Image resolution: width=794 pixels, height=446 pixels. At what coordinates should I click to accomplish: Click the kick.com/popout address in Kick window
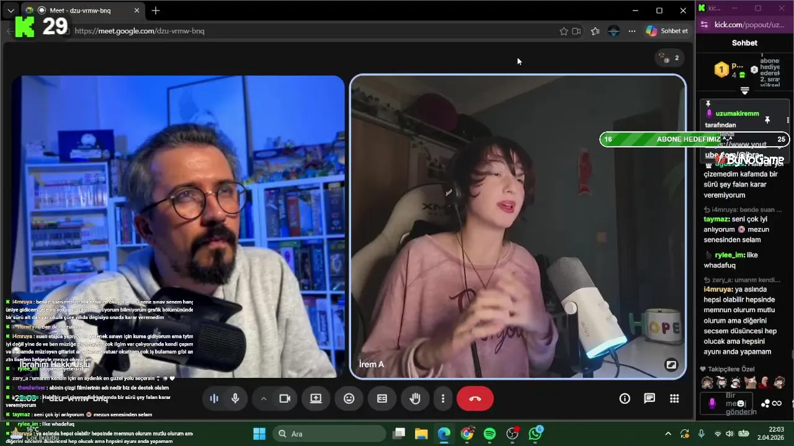click(x=749, y=25)
